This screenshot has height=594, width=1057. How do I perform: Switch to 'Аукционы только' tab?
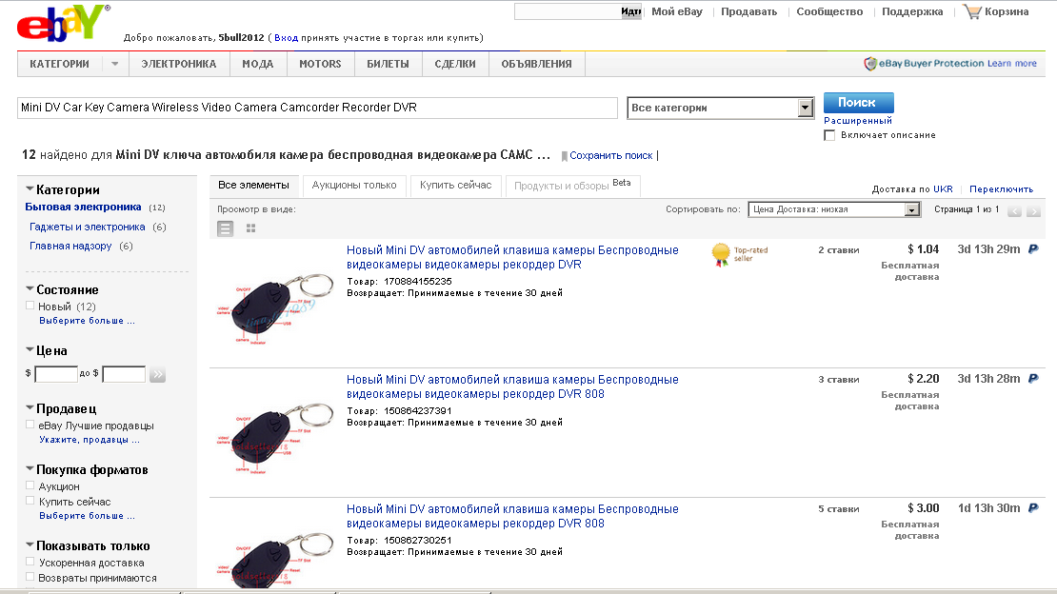pyautogui.click(x=354, y=186)
